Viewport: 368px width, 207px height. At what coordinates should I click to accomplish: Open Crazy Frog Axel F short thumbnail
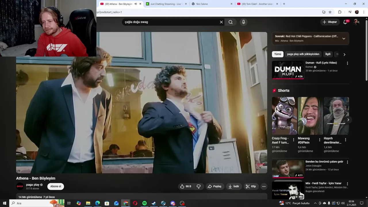285,116
